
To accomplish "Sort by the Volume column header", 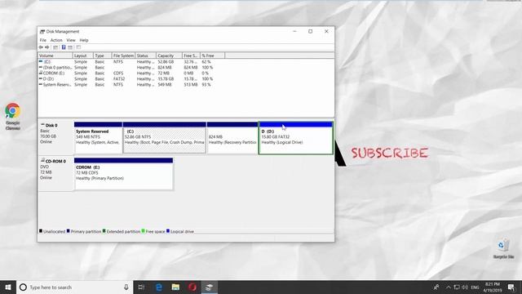I will [55, 56].
